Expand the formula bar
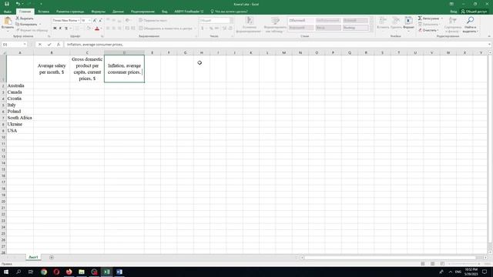Image resolution: width=493 pixels, height=277 pixels. point(489,45)
